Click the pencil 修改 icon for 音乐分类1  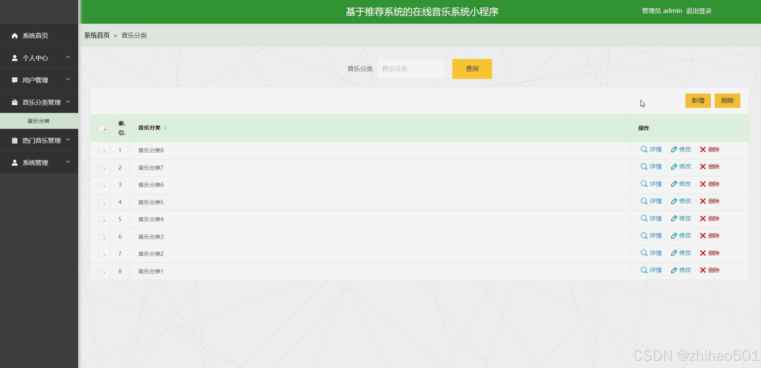pyautogui.click(x=674, y=270)
